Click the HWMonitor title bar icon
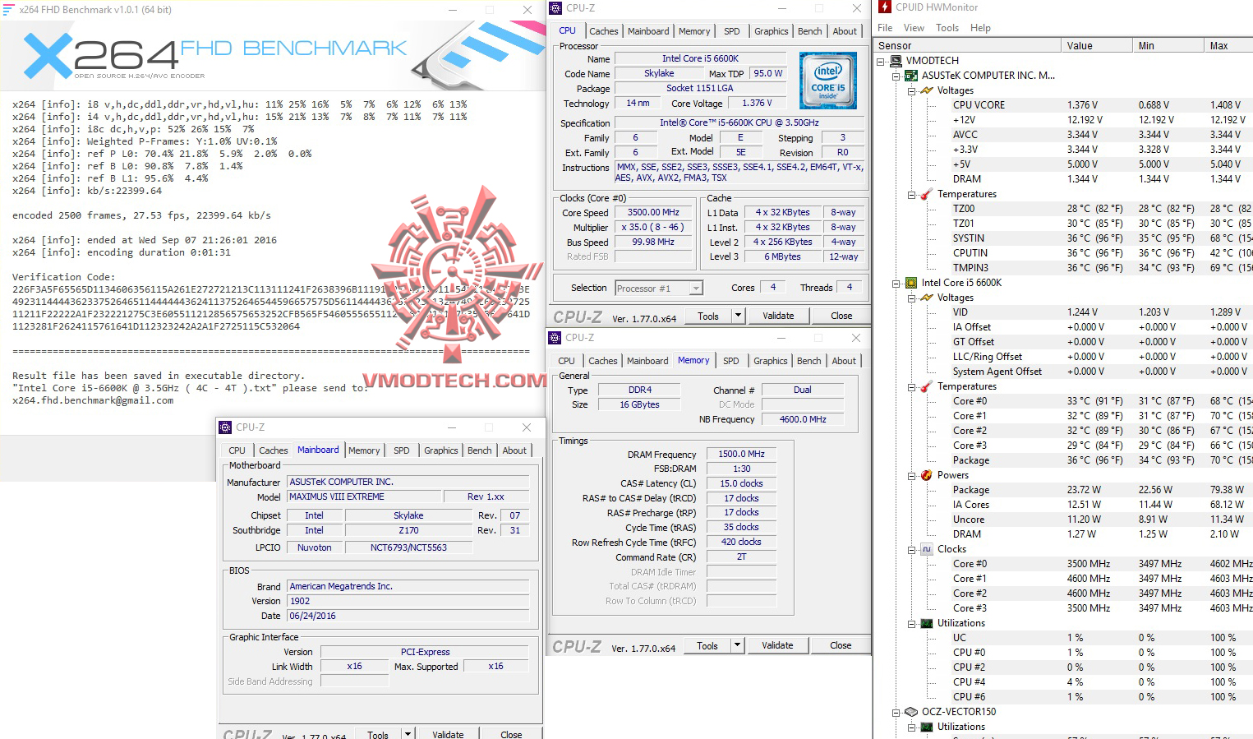The height and width of the screenshot is (739, 1253). [x=884, y=7]
